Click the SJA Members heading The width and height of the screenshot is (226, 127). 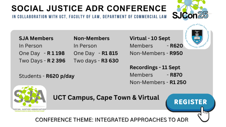36,38
